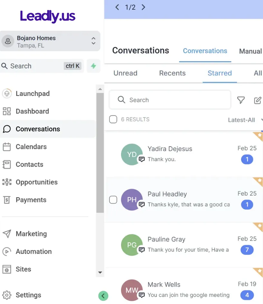Click the sidebar Search field

(42, 66)
